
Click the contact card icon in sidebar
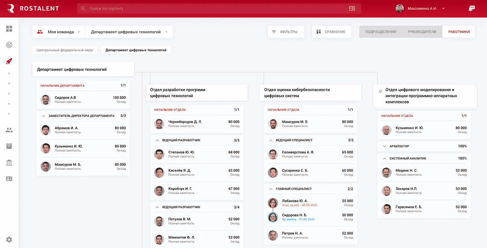(x=9, y=178)
